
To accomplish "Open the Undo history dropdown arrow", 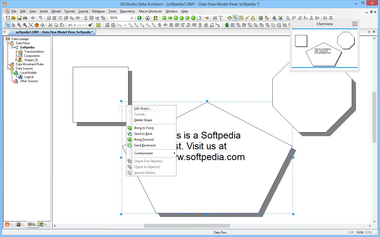I will point(75,25).
